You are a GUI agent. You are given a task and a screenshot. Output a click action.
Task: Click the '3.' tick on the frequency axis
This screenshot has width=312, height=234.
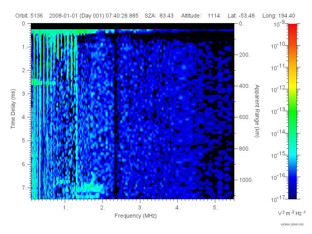pyautogui.click(x=140, y=208)
